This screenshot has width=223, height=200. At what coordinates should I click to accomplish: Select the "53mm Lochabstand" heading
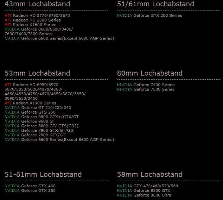[37, 73]
